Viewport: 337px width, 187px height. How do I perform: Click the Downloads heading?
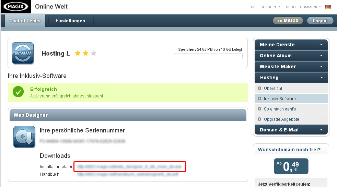coord(55,156)
